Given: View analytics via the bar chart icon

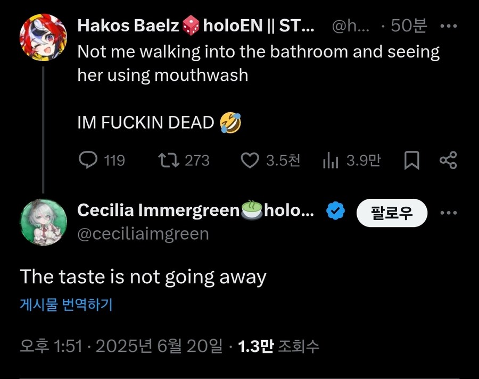Looking at the screenshot, I should pos(331,161).
